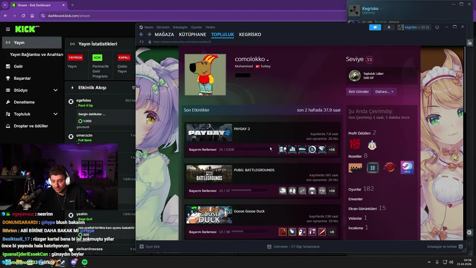Image resolution: width=476 pixels, height=268 pixels.
Task: Click the PUBG achievement progress bar
Action: [x=249, y=191]
